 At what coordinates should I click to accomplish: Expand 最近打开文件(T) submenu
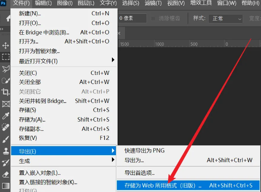(64, 61)
